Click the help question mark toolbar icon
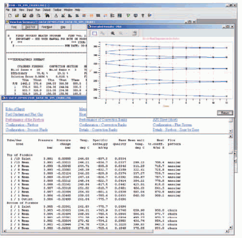Screen dimensions: 242x238 click(143, 16)
